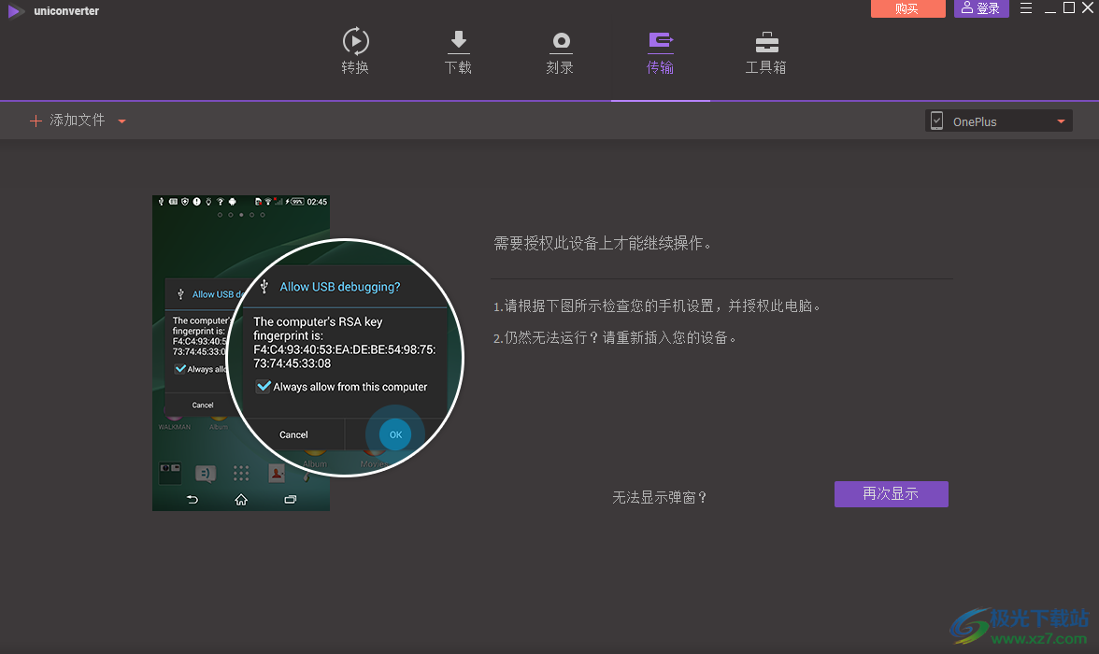Open the 工具箱 (Toolbox) tab
This screenshot has width=1099, height=654.
pyautogui.click(x=765, y=52)
